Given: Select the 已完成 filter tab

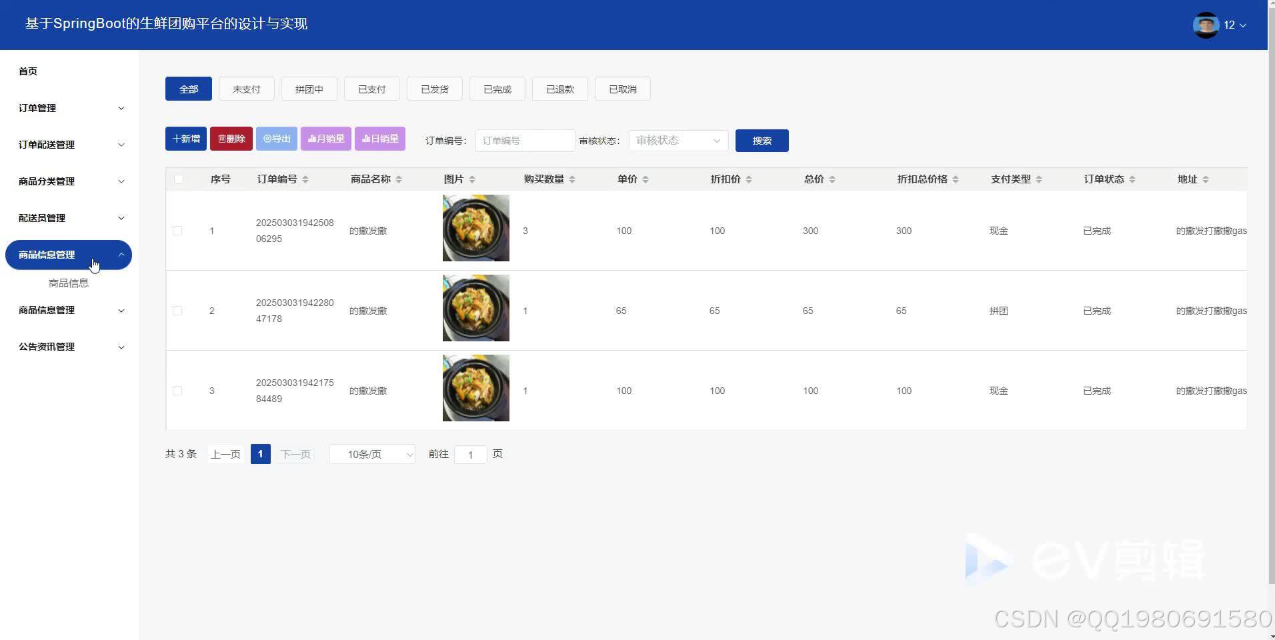Looking at the screenshot, I should tap(497, 89).
